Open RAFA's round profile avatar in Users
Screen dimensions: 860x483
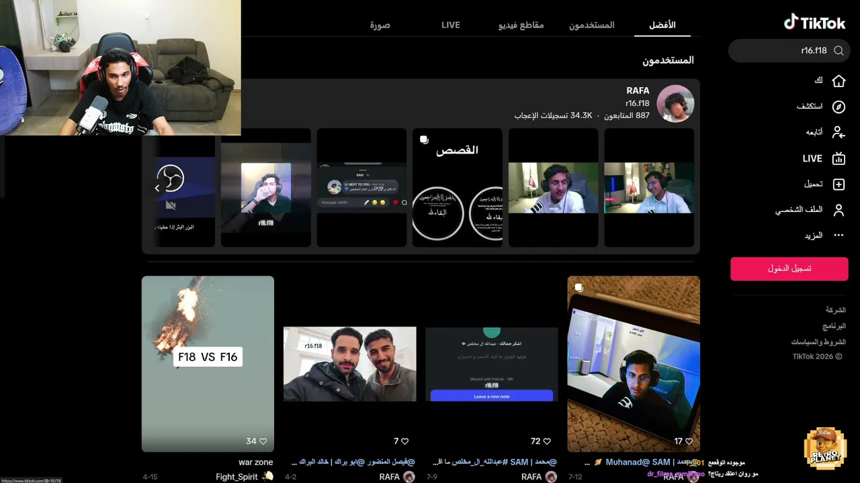[675, 104]
